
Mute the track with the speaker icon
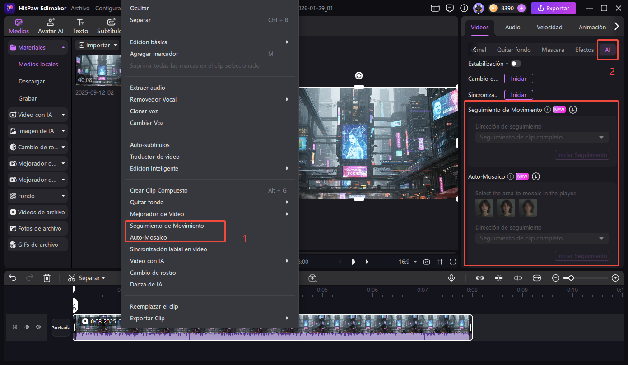click(x=38, y=327)
